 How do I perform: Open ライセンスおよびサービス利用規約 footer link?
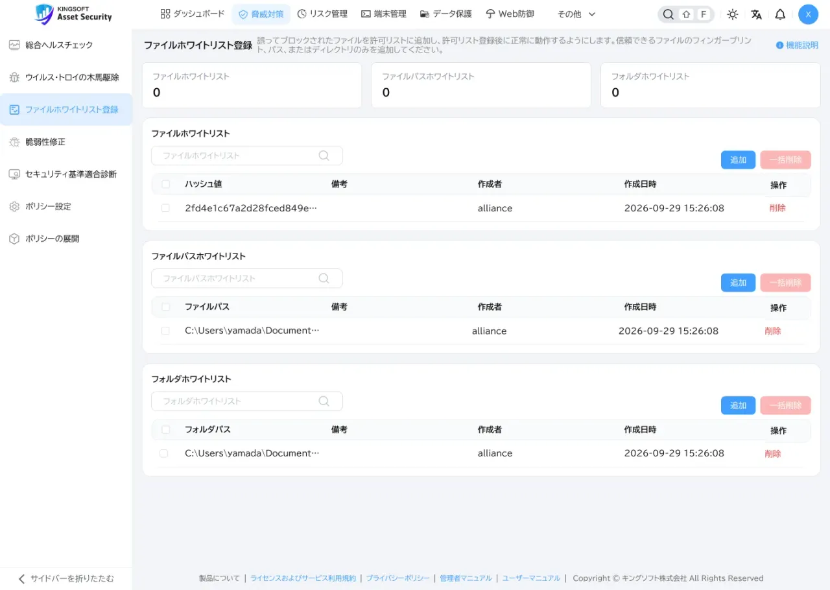tap(303, 578)
